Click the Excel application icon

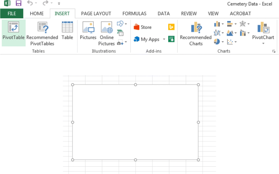tap(7, 3)
